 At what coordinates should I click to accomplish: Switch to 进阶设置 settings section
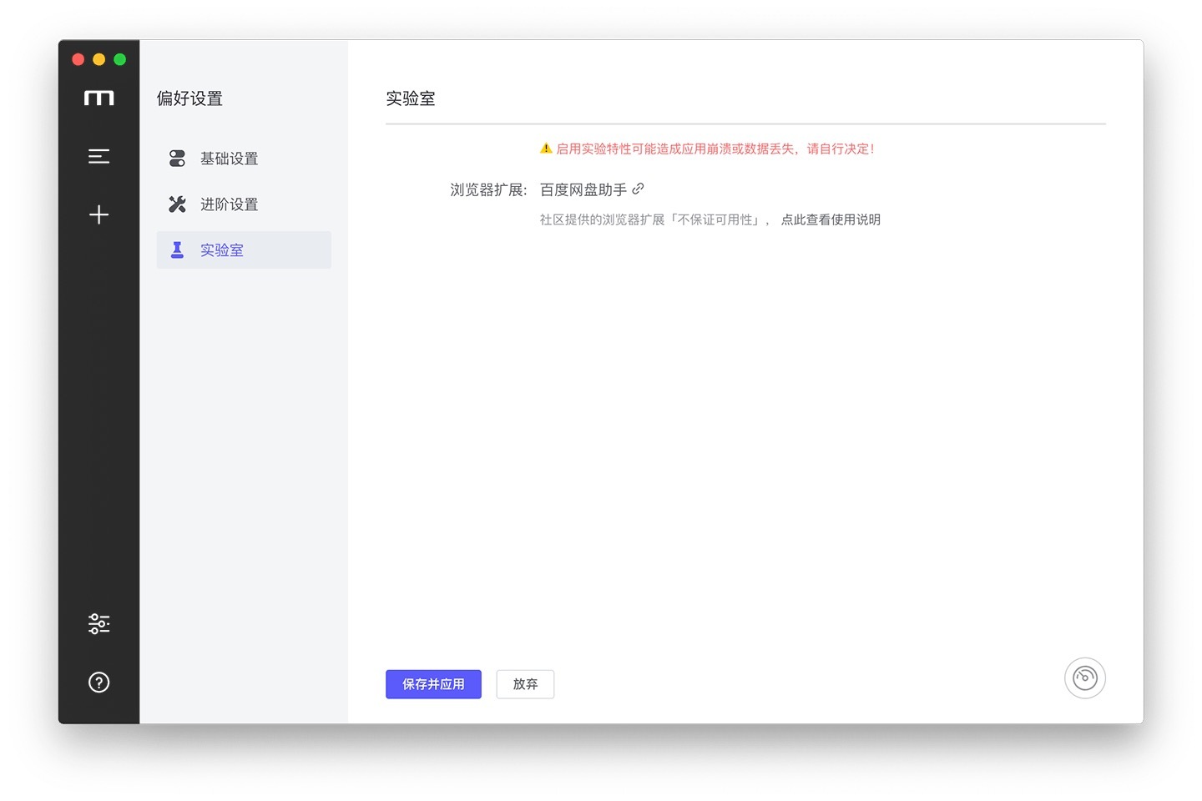(229, 204)
